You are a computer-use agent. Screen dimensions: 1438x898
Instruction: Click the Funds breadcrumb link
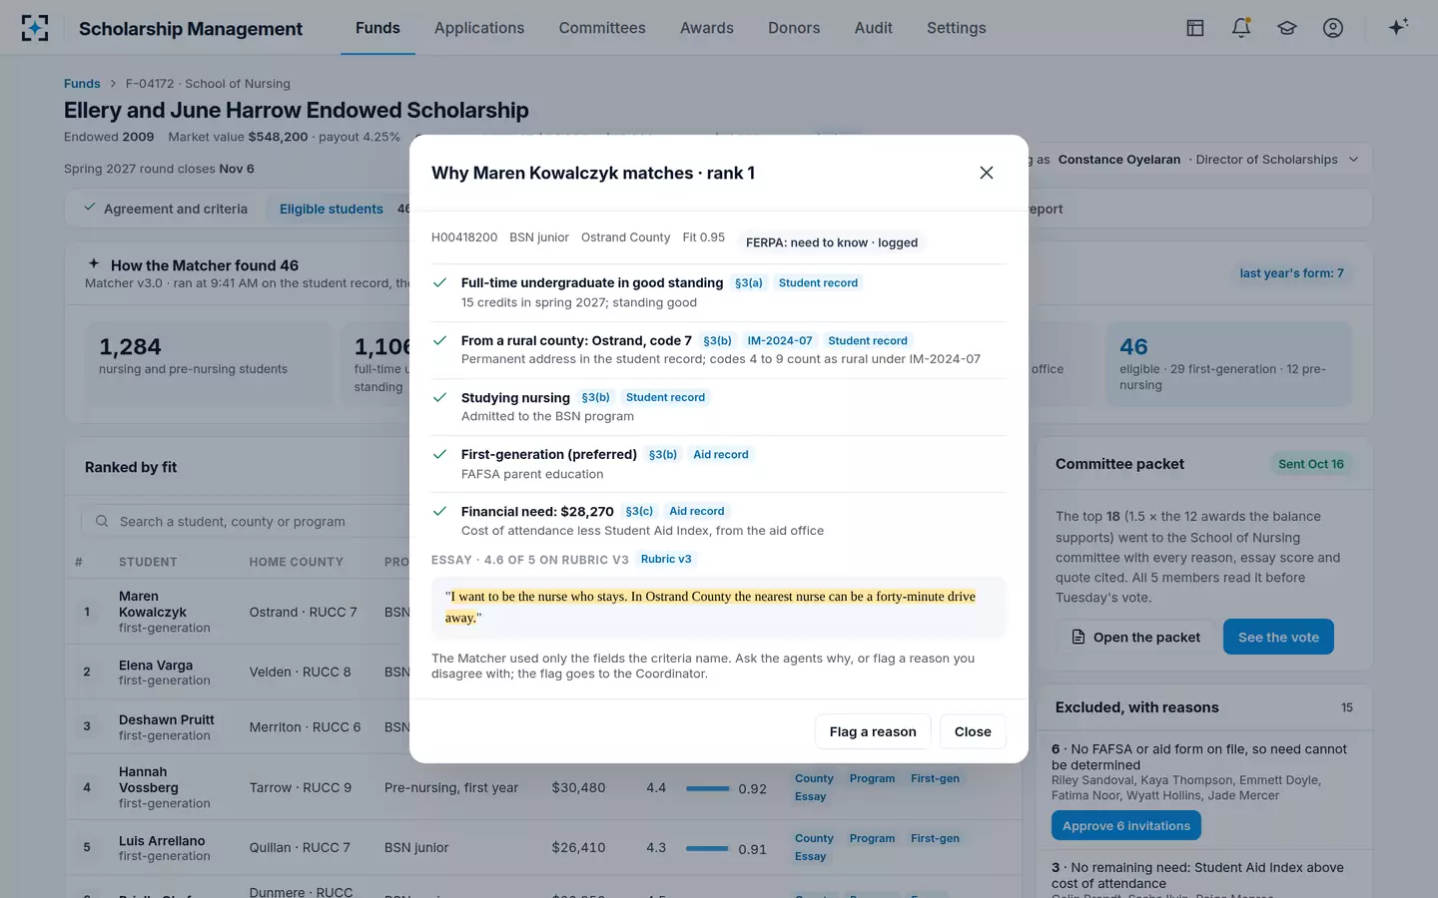click(x=82, y=84)
